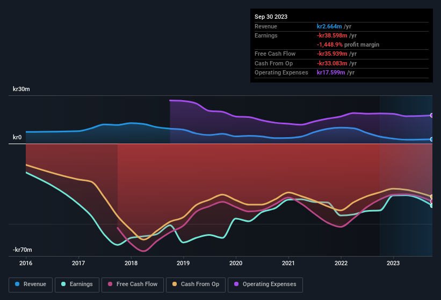Click the Sep 30 2023 tooltip date
The image size is (441, 300).
tap(271, 17)
